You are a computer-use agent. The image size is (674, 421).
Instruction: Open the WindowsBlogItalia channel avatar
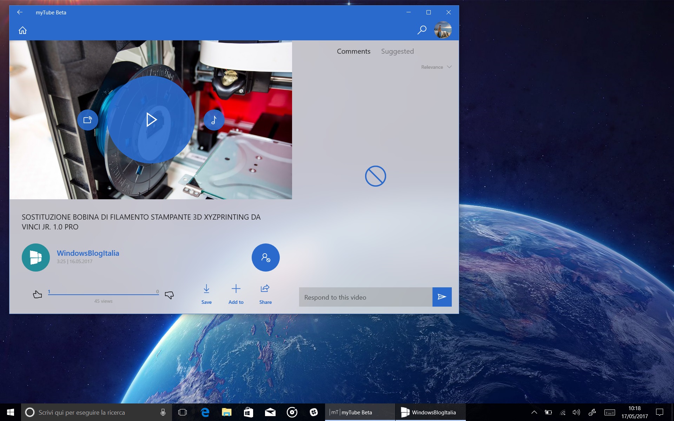(36, 257)
